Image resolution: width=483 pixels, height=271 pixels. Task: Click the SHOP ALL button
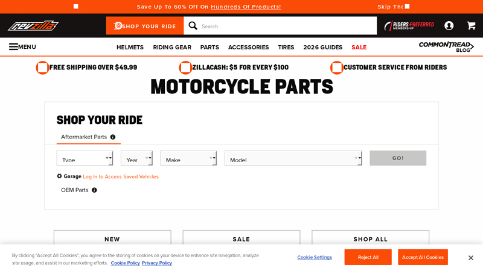click(370, 238)
